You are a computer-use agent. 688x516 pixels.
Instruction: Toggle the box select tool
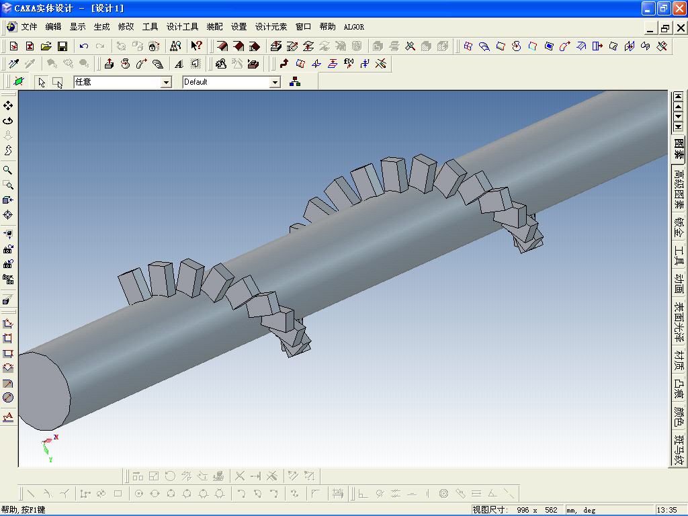[x=58, y=82]
